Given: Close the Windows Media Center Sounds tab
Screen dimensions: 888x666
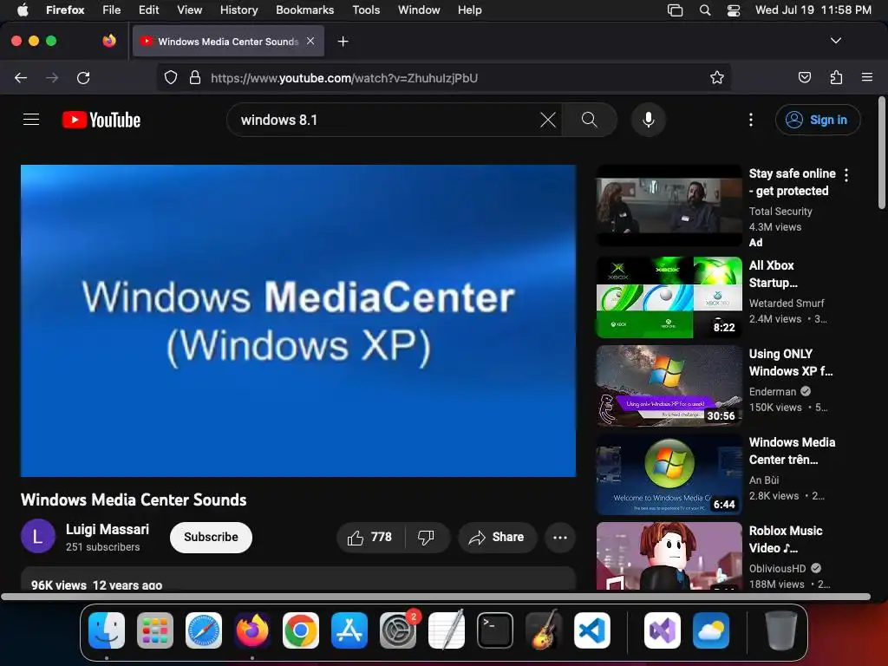Looking at the screenshot, I should 310,41.
